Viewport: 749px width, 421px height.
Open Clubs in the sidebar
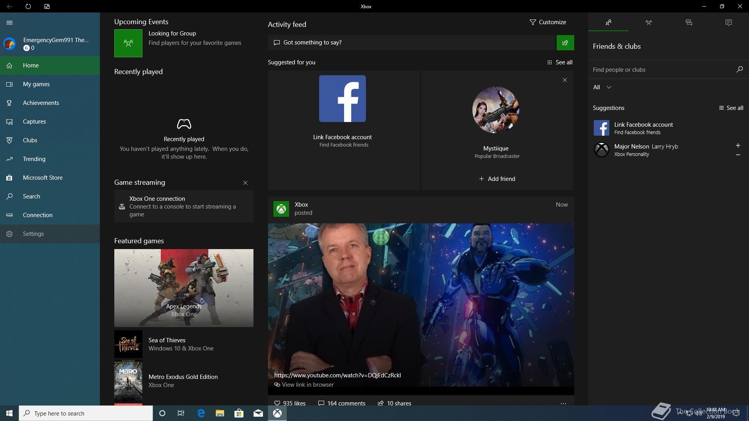[50, 140]
